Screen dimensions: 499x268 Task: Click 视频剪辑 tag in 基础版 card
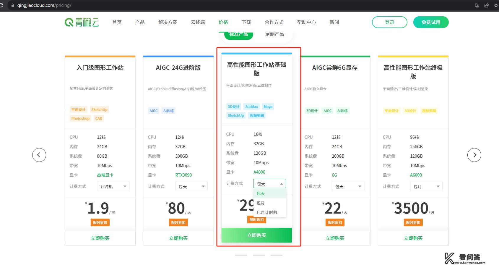(257, 116)
